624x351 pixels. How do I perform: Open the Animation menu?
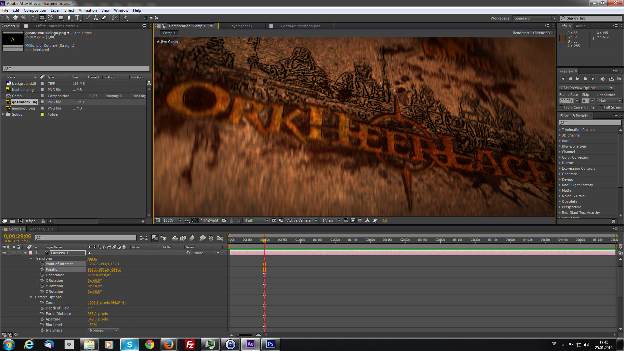tap(87, 10)
